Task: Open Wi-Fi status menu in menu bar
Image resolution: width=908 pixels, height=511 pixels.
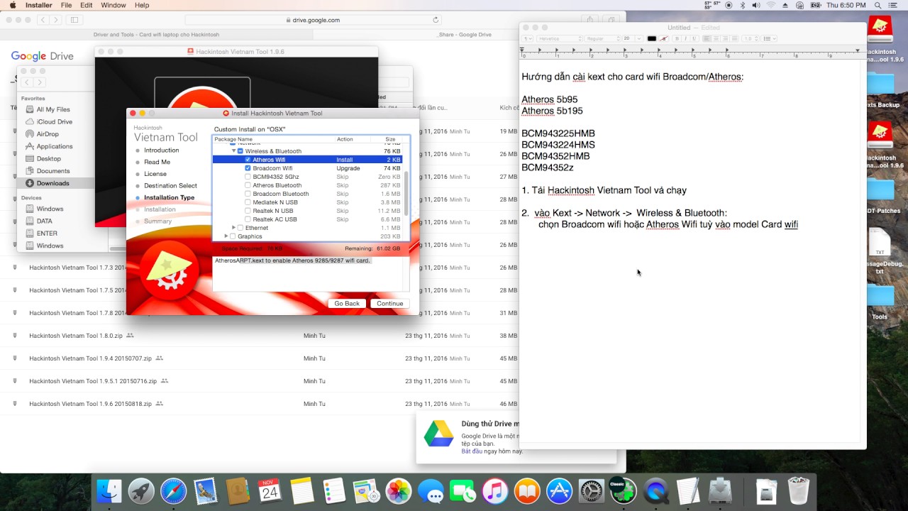Action: [771, 5]
